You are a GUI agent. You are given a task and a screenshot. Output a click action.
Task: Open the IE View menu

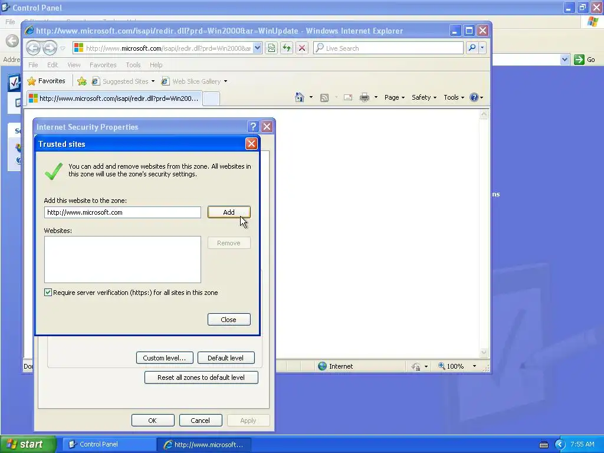(74, 65)
